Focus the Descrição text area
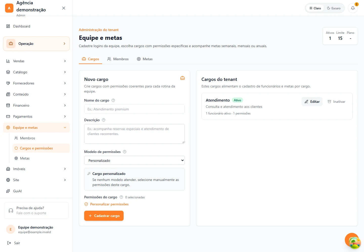The height and width of the screenshot is (252, 364). [134, 134]
